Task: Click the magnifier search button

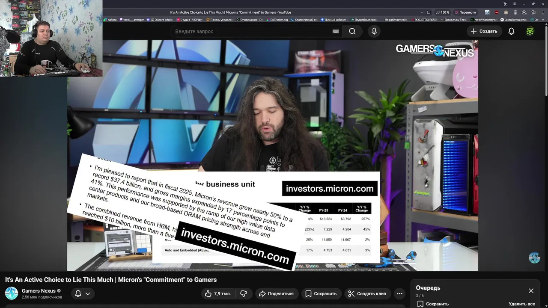Action: [352, 31]
